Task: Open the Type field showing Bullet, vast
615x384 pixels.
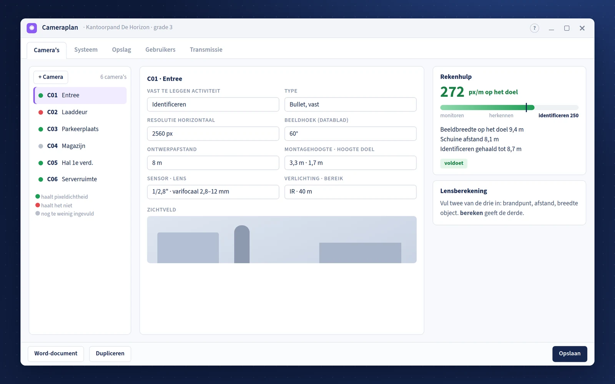Action: (350, 104)
